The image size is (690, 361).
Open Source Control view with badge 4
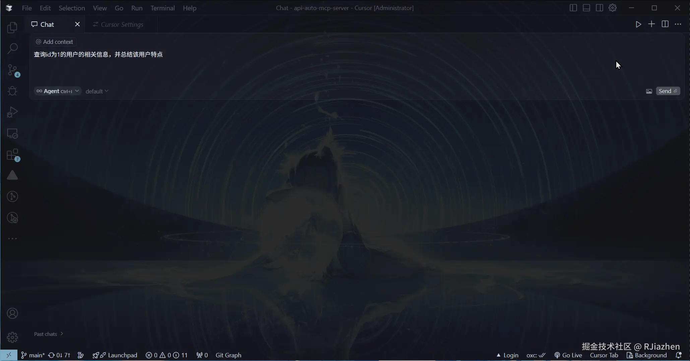(13, 70)
